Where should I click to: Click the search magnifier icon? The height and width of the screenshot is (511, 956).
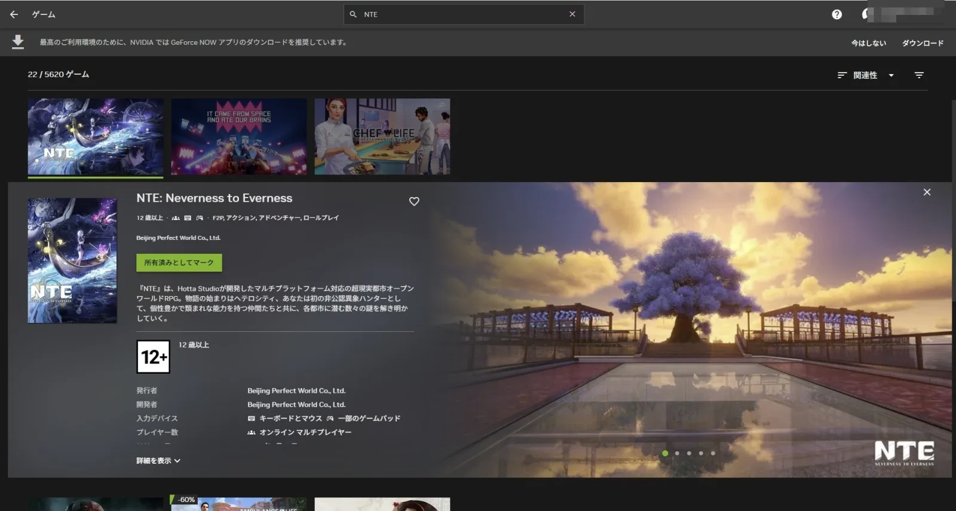point(353,14)
